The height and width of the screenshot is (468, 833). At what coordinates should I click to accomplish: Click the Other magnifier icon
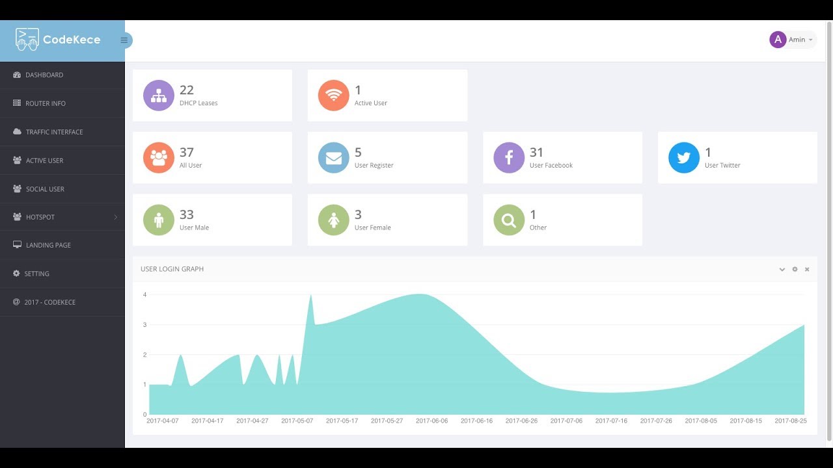point(509,220)
